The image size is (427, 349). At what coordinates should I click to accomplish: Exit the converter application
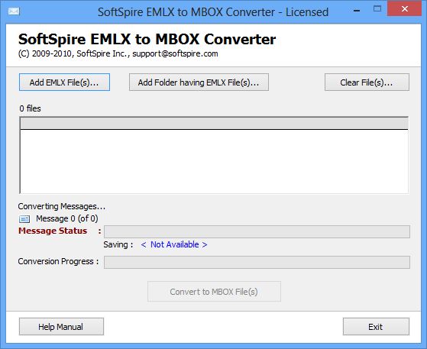376,326
